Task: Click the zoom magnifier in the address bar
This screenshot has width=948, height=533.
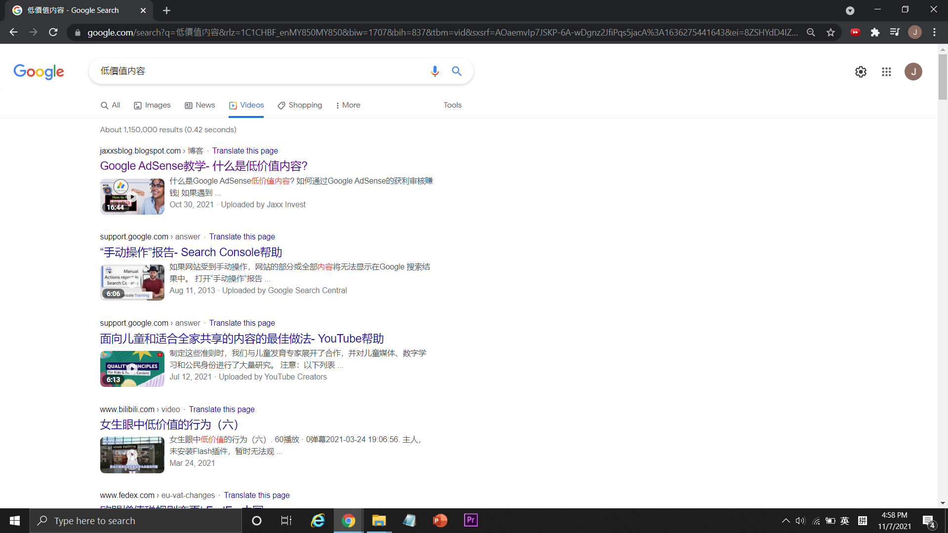Action: [x=811, y=32]
